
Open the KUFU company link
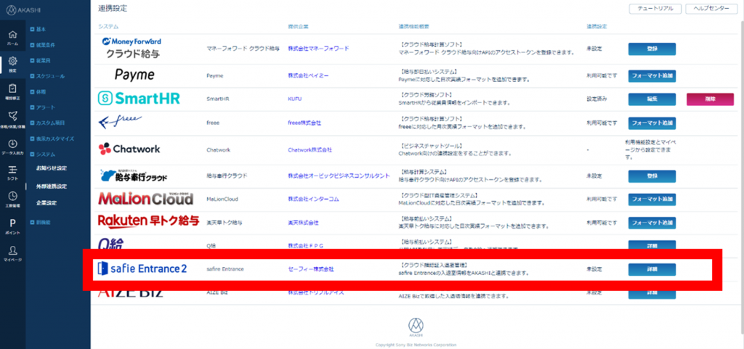295,99
